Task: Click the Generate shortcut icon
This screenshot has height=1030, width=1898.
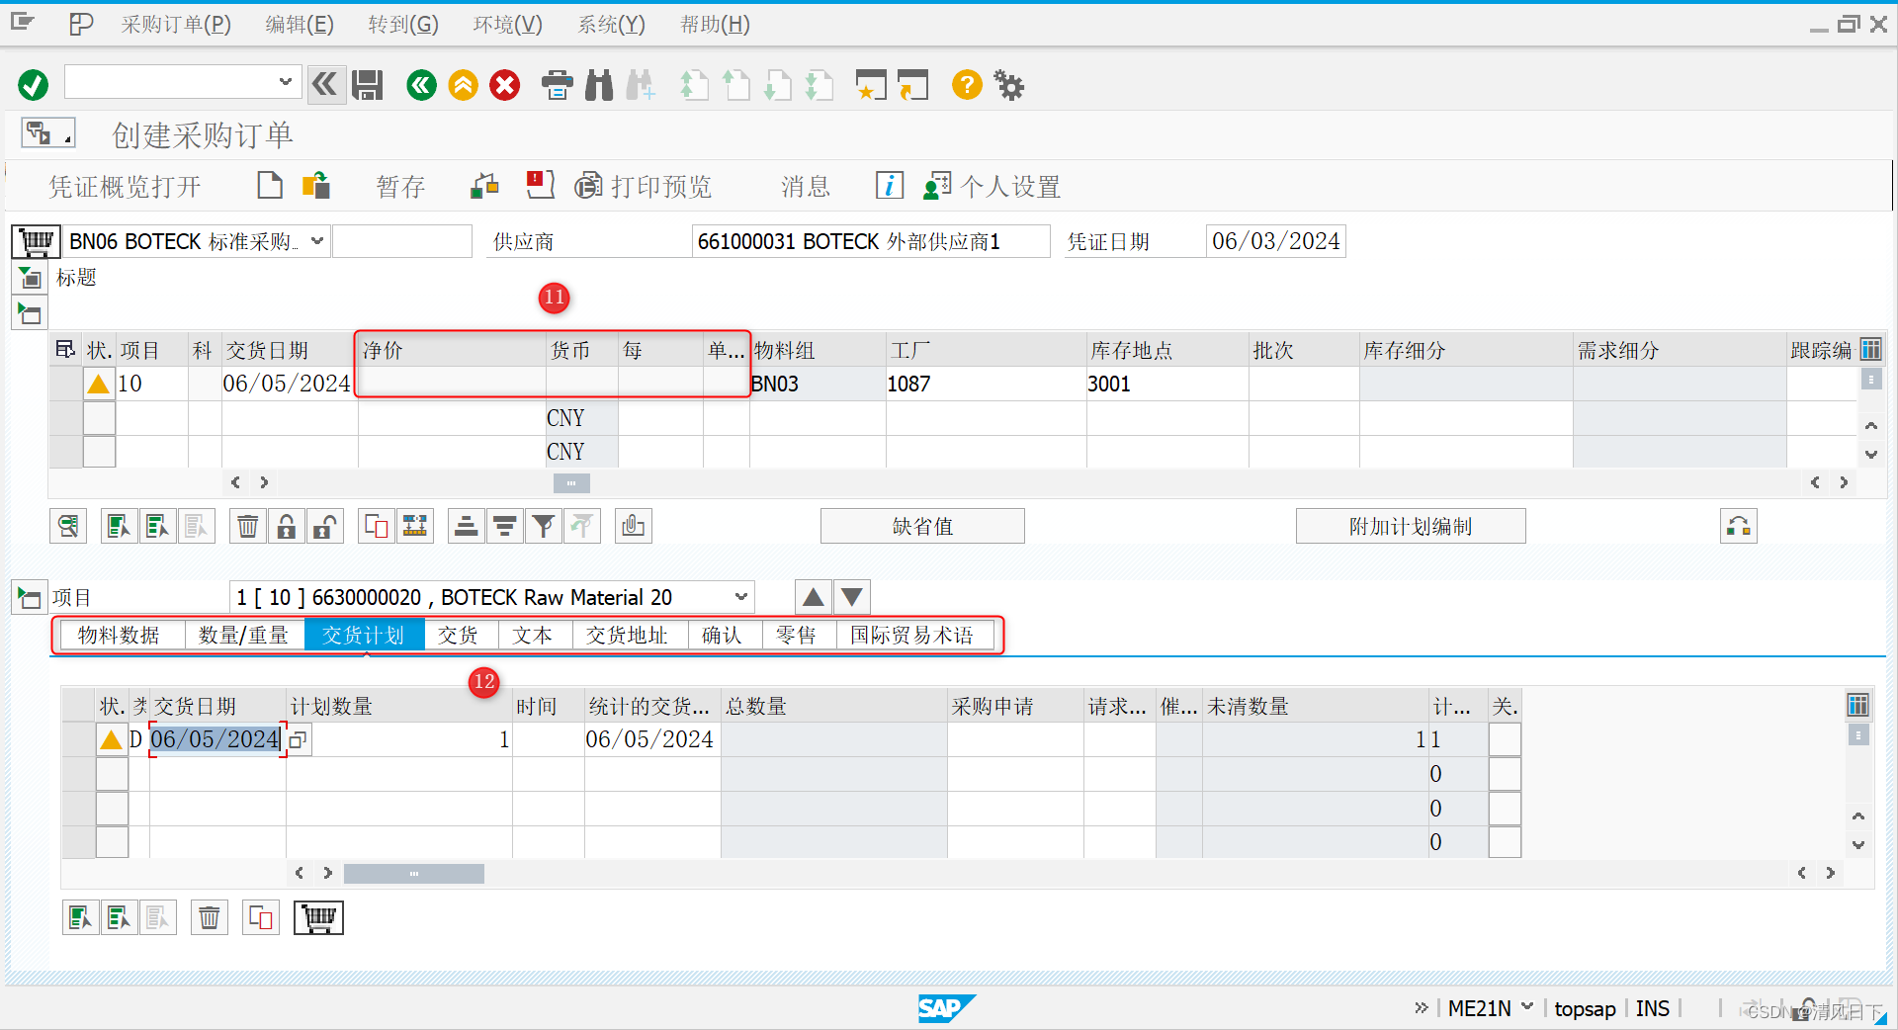Action: coord(913,85)
